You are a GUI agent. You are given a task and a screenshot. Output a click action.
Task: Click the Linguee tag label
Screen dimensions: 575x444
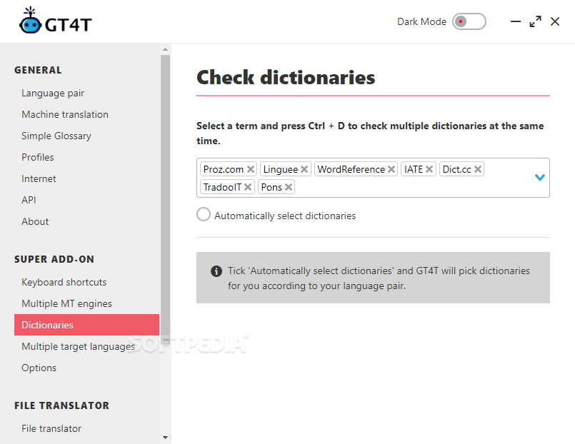coord(281,169)
